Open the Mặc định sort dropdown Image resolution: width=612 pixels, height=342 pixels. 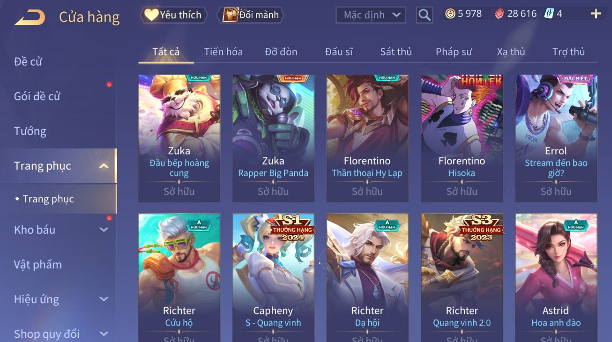coord(371,15)
